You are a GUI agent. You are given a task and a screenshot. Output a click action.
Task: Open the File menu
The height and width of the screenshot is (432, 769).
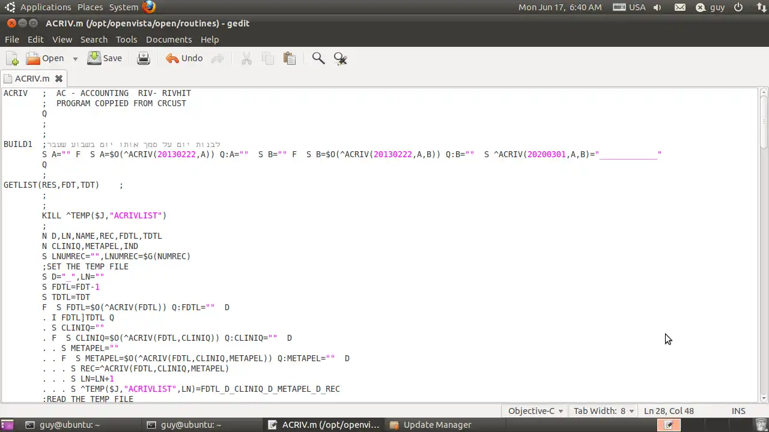coord(12,40)
